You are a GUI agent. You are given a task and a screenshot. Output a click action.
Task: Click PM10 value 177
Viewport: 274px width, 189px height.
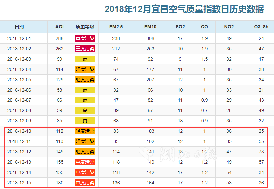150,69
